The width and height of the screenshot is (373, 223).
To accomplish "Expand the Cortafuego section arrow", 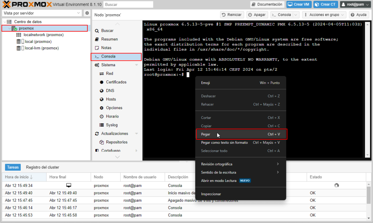I will click(x=137, y=150).
